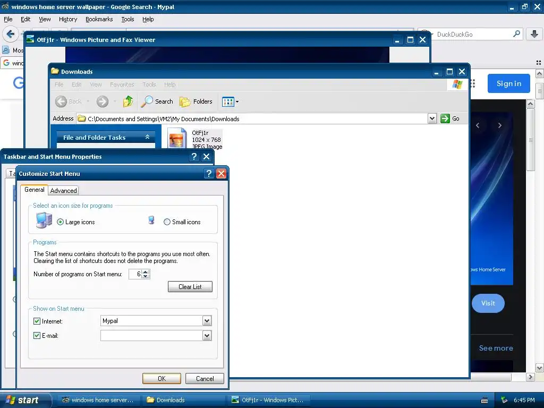Decrease number of programs spinner down
This screenshot has width=544, height=408.
146,276
